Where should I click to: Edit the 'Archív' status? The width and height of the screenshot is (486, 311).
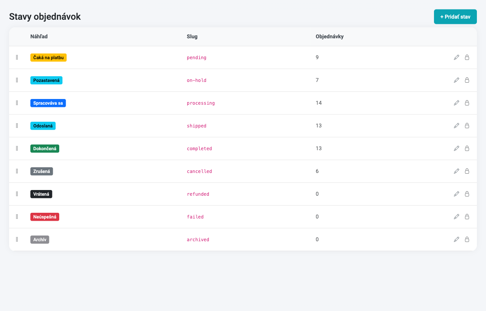[456, 239]
